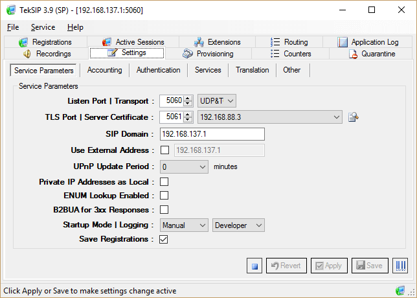The width and height of the screenshot is (417, 298).
Task: Open the Accounting sub-tab
Action: click(x=104, y=70)
